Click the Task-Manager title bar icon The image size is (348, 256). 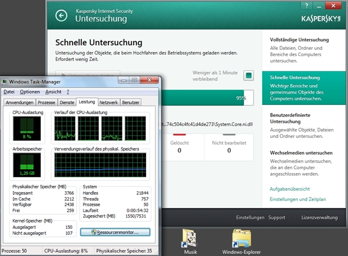pyautogui.click(x=4, y=82)
